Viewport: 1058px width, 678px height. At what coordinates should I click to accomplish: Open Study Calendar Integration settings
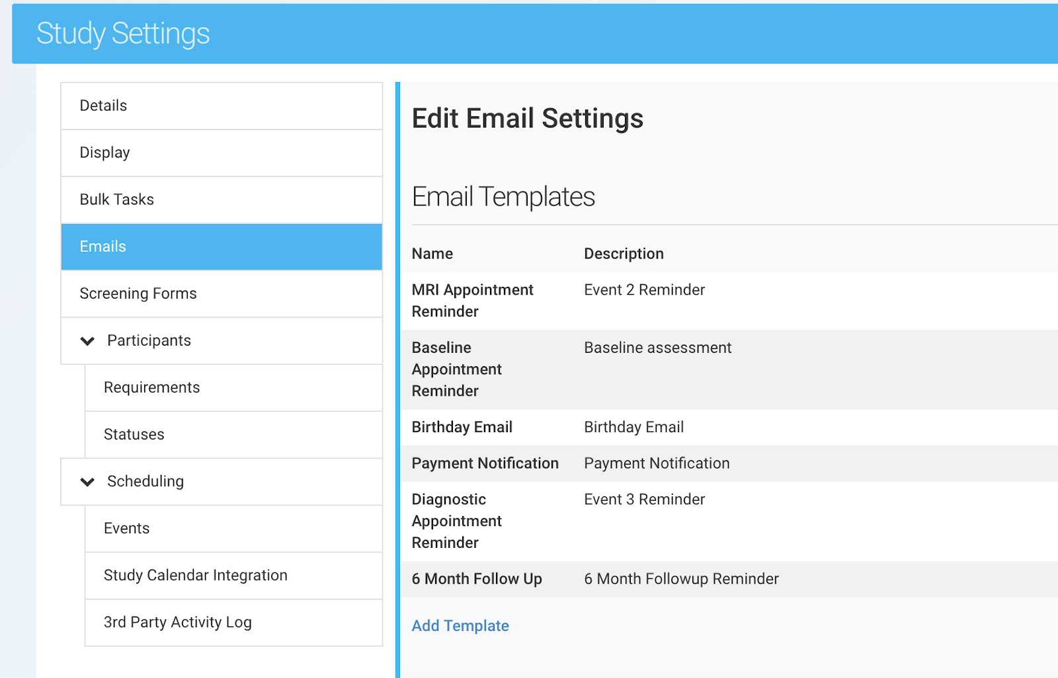(195, 575)
